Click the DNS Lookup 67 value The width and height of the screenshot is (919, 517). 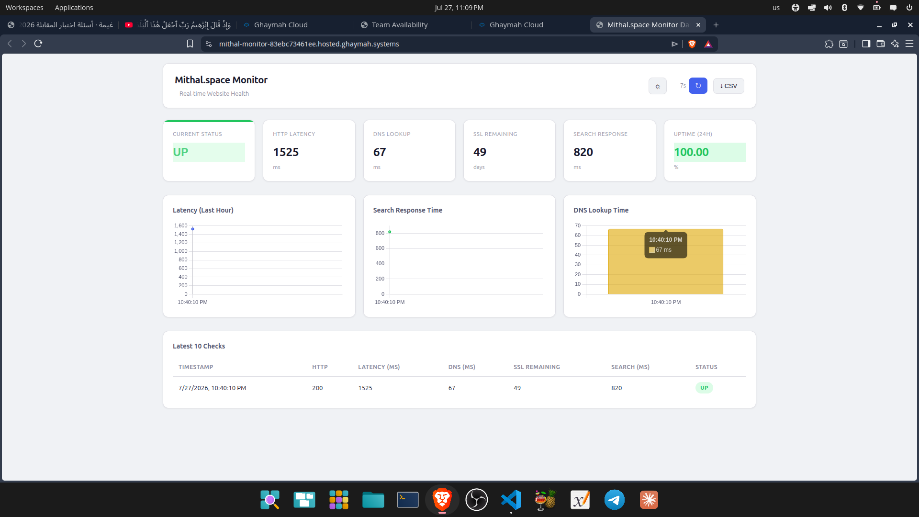380,152
